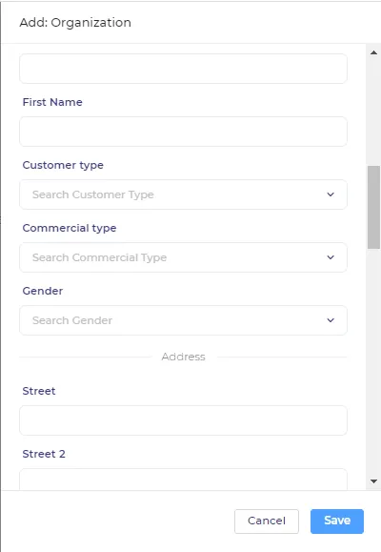Click the Add: Organization dialog title

(75, 23)
